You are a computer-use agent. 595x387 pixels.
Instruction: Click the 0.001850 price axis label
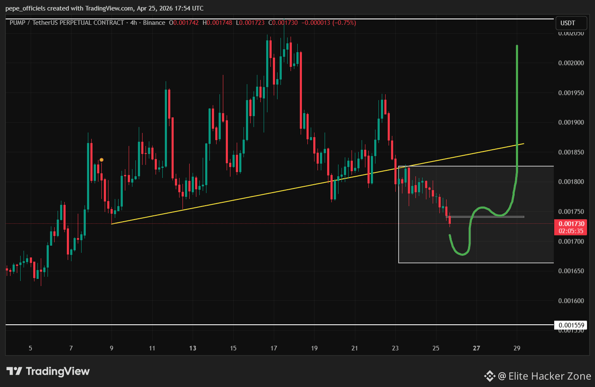571,152
